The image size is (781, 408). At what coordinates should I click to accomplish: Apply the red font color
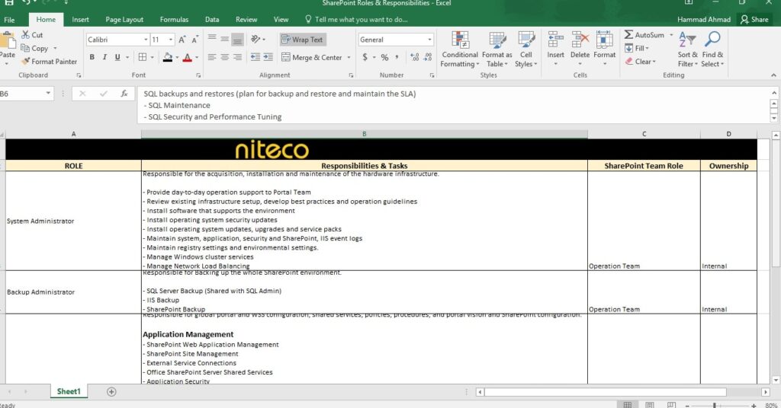click(188, 57)
